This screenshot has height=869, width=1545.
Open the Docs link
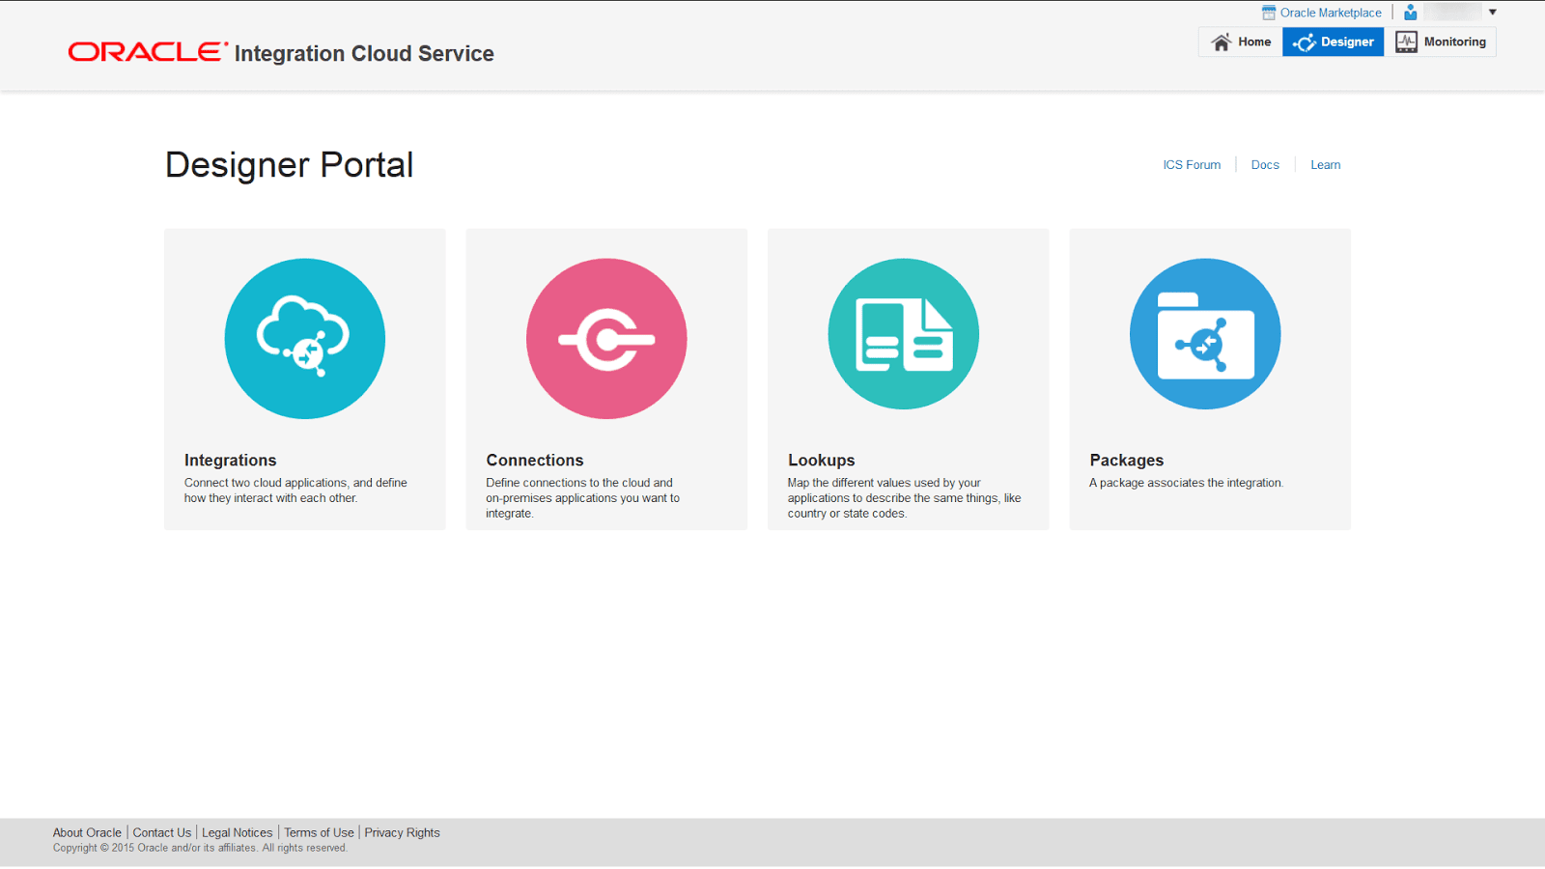(1265, 164)
